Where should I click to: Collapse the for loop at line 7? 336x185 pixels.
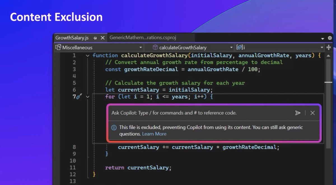[x=88, y=97]
